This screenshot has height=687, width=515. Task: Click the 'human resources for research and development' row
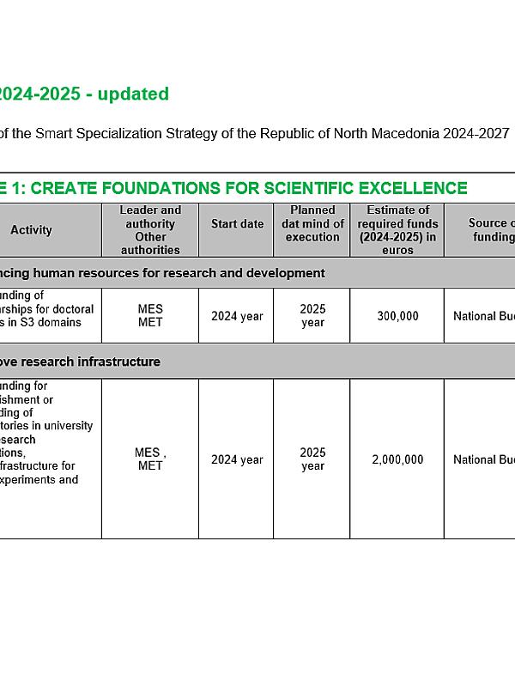(257, 272)
